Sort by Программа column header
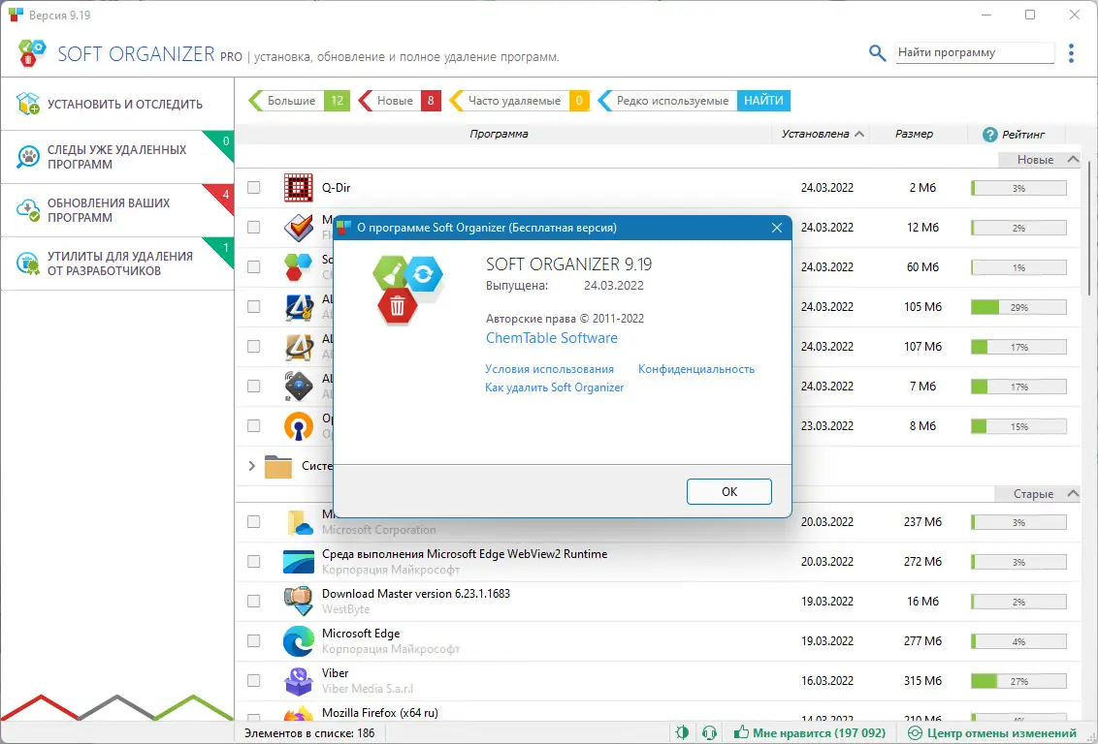The image size is (1098, 744). 500,134
